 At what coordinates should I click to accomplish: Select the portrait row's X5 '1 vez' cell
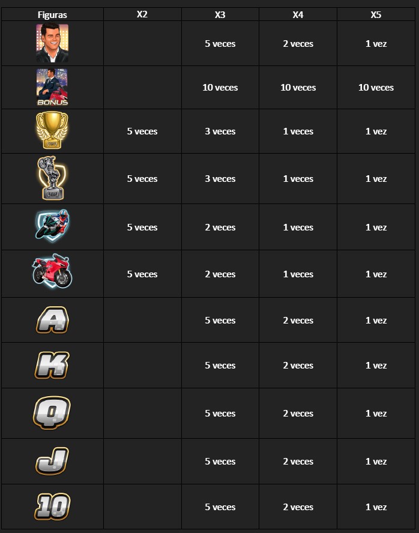point(376,43)
